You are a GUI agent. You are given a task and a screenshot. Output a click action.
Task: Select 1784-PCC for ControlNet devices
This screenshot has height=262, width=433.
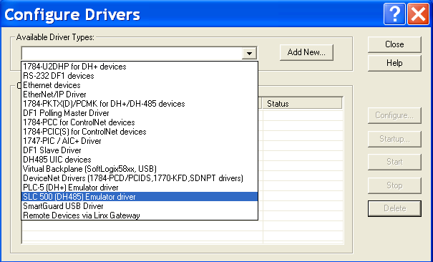coord(140,122)
